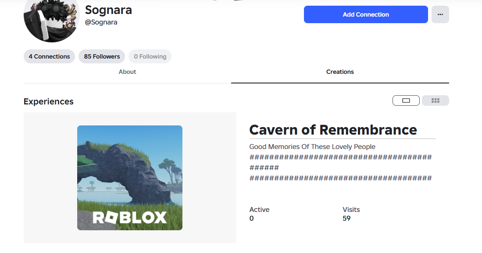This screenshot has width=482, height=253.
Task: Open the Cavern of Remembrance thumbnail
Action: click(x=130, y=178)
